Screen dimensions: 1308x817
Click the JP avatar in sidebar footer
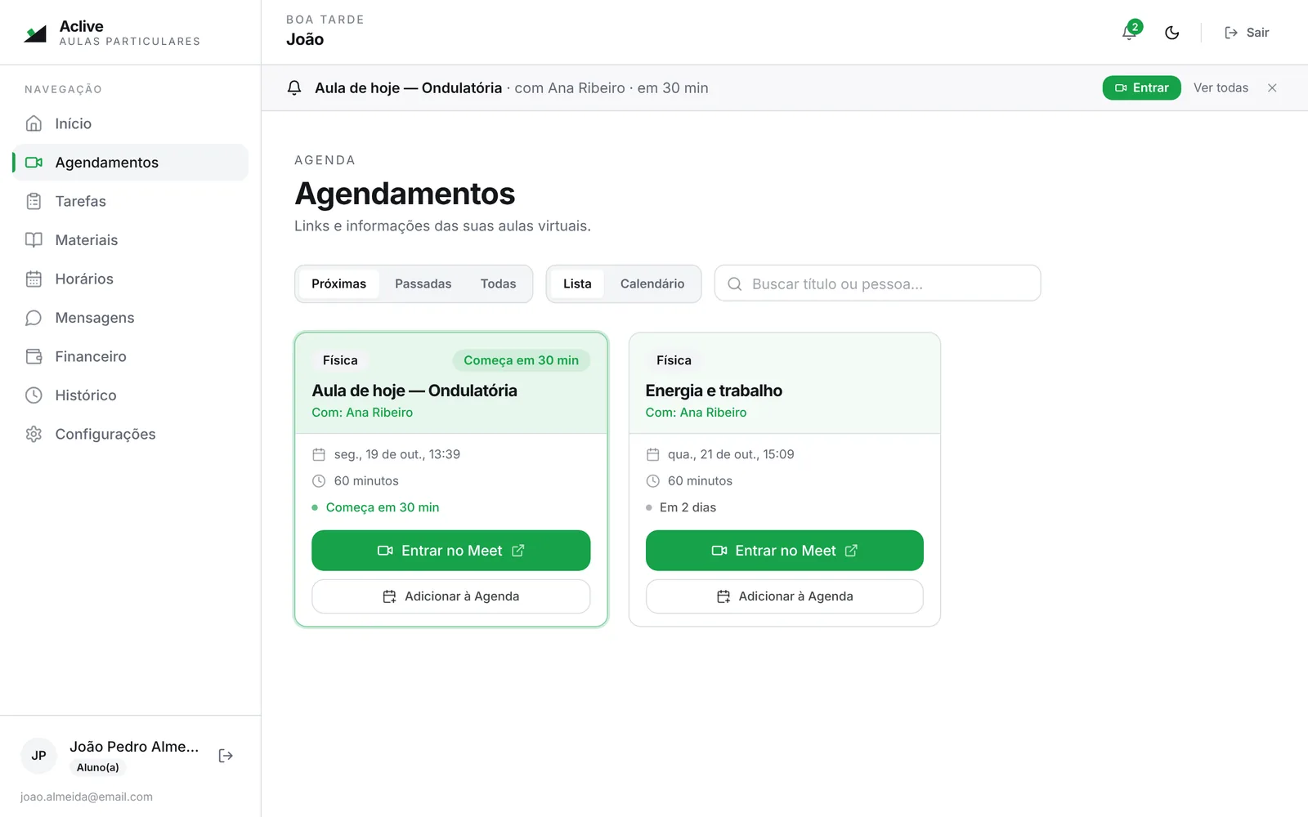[x=38, y=756]
